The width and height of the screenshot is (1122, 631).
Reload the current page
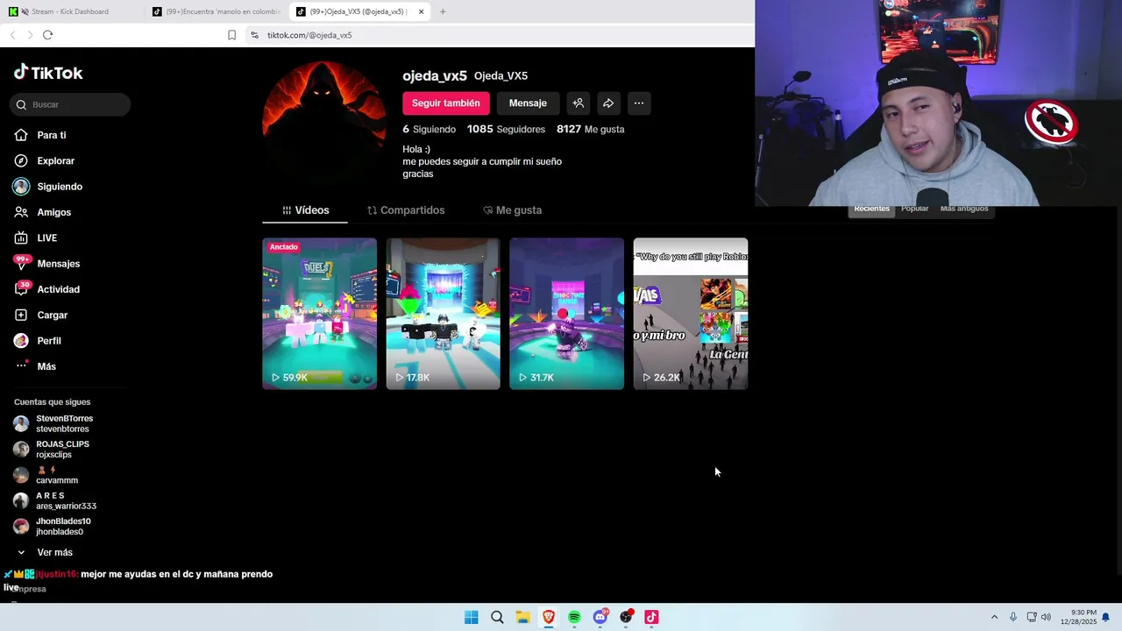click(47, 35)
